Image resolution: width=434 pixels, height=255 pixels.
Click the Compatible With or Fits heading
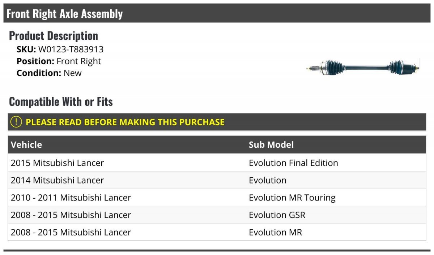(61, 102)
